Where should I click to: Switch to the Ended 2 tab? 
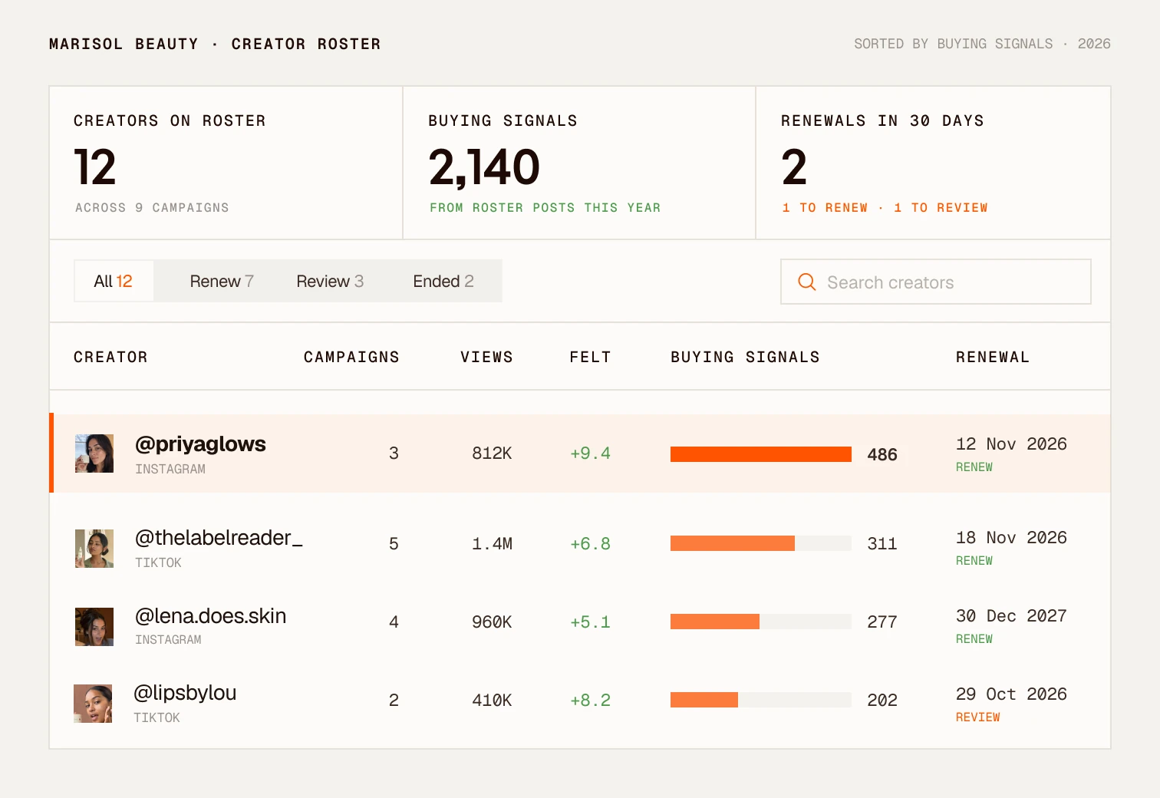pyautogui.click(x=443, y=281)
